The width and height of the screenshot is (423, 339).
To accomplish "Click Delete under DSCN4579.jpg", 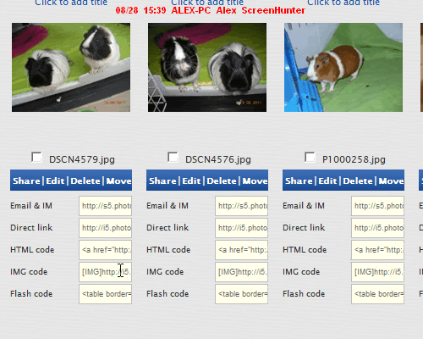I will pyautogui.click(x=85, y=181).
